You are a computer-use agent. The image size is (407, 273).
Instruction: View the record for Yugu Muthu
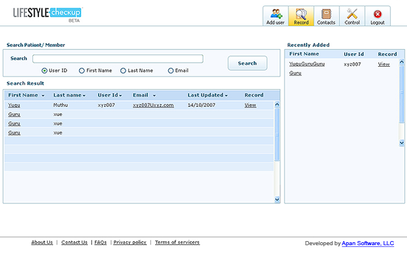250,105
